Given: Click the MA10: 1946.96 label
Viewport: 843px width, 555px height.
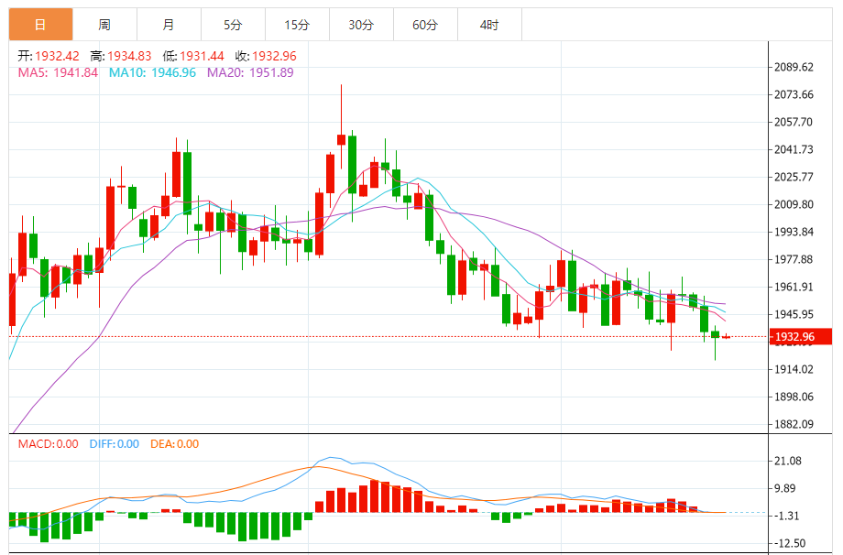Looking at the screenshot, I should [x=152, y=72].
